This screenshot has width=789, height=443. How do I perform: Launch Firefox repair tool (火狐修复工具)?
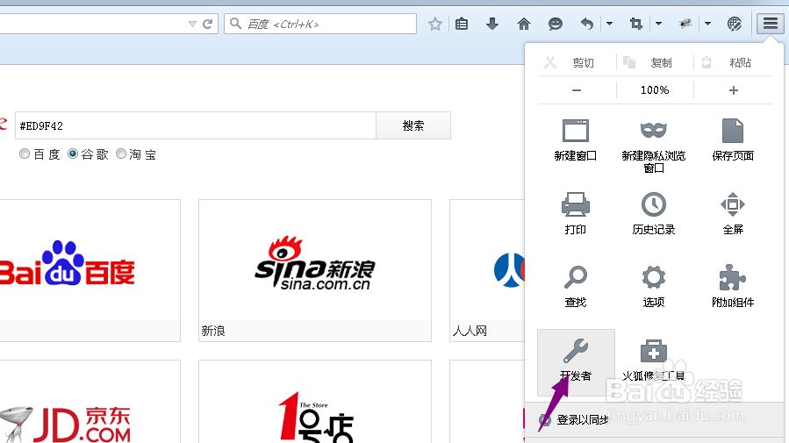coord(654,360)
